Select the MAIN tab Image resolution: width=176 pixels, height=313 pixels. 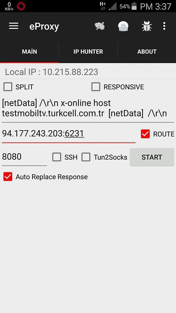(29, 52)
